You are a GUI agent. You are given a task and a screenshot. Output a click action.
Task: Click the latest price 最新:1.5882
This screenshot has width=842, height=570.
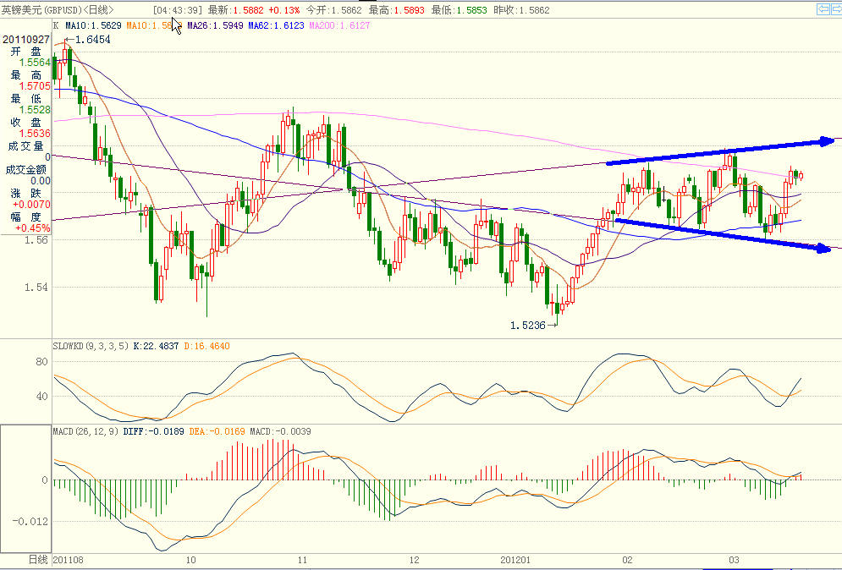click(x=236, y=10)
